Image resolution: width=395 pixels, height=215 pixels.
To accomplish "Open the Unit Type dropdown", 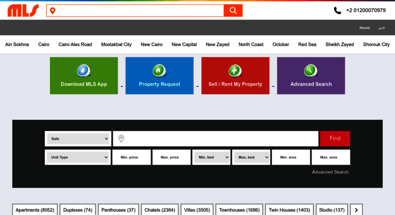I will [78, 158].
